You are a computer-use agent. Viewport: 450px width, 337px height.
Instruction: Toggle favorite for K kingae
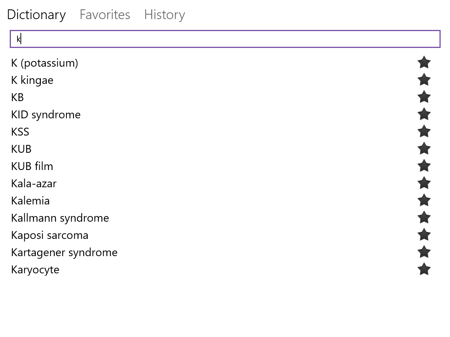pyautogui.click(x=424, y=80)
